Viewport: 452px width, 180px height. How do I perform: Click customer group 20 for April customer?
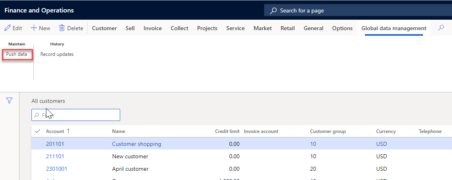313,169
